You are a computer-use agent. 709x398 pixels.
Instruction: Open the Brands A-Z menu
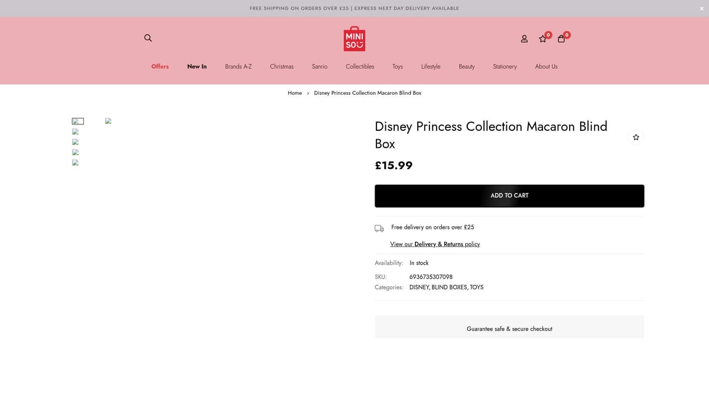238,67
